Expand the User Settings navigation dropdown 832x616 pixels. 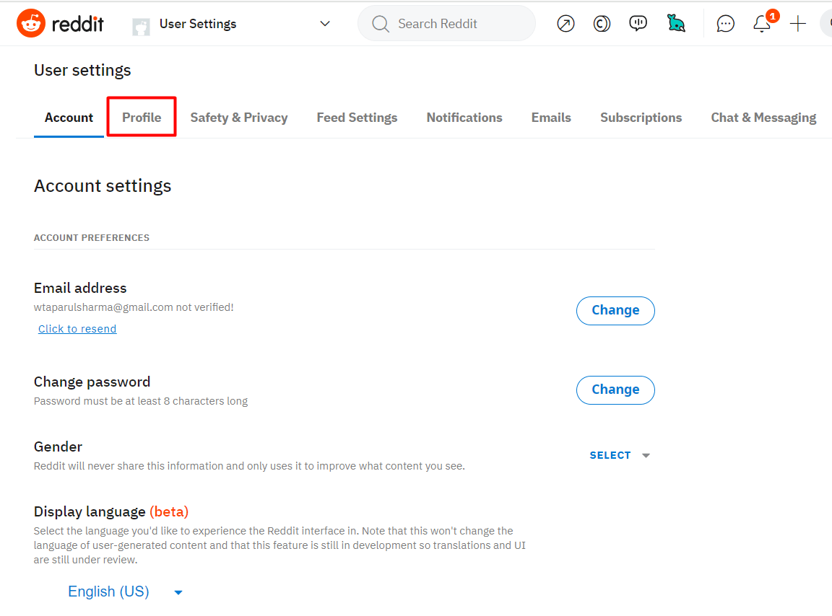tap(325, 24)
